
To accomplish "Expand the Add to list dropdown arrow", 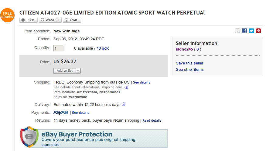I will pyautogui.click(x=78, y=71).
